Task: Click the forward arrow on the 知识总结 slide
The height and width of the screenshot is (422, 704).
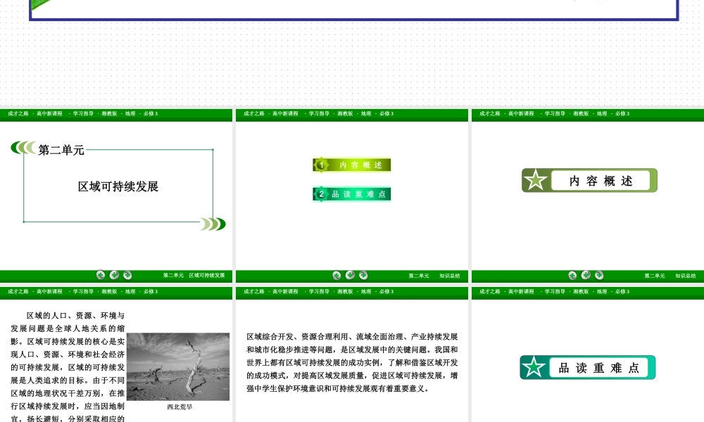Action: (599, 275)
